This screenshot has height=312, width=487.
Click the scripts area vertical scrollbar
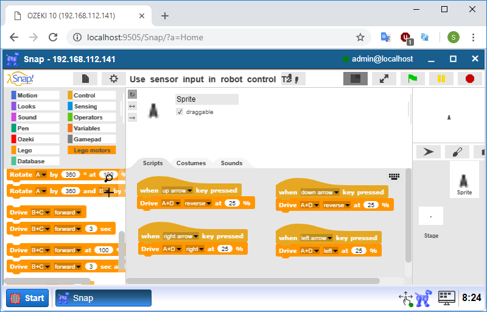pyautogui.click(x=408, y=216)
